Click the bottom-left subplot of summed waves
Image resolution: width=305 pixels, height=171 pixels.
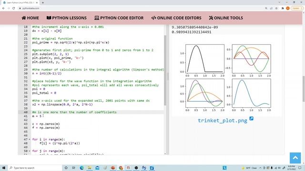(x=205, y=93)
